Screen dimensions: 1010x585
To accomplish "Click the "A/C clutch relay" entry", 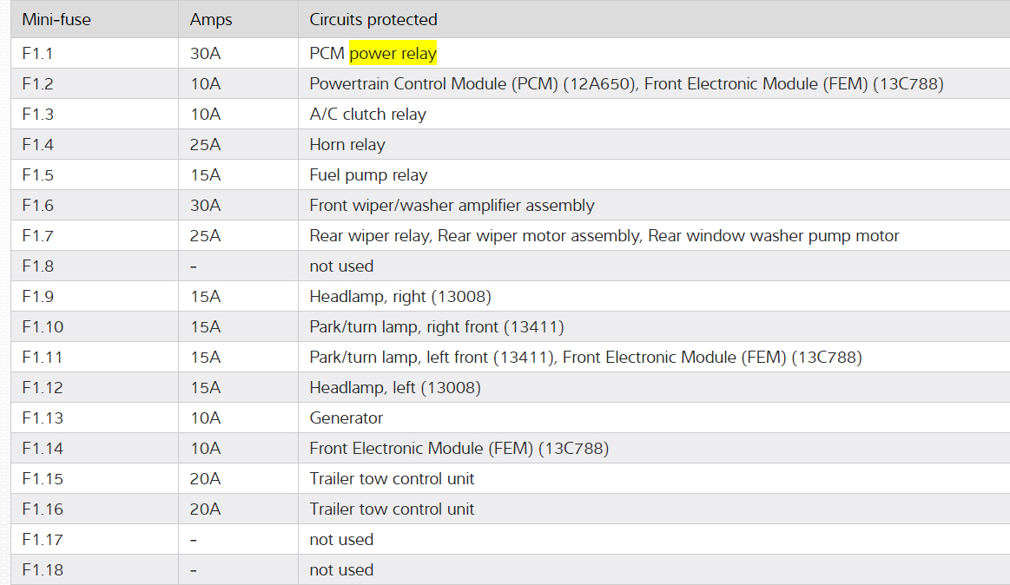I will [367, 115].
